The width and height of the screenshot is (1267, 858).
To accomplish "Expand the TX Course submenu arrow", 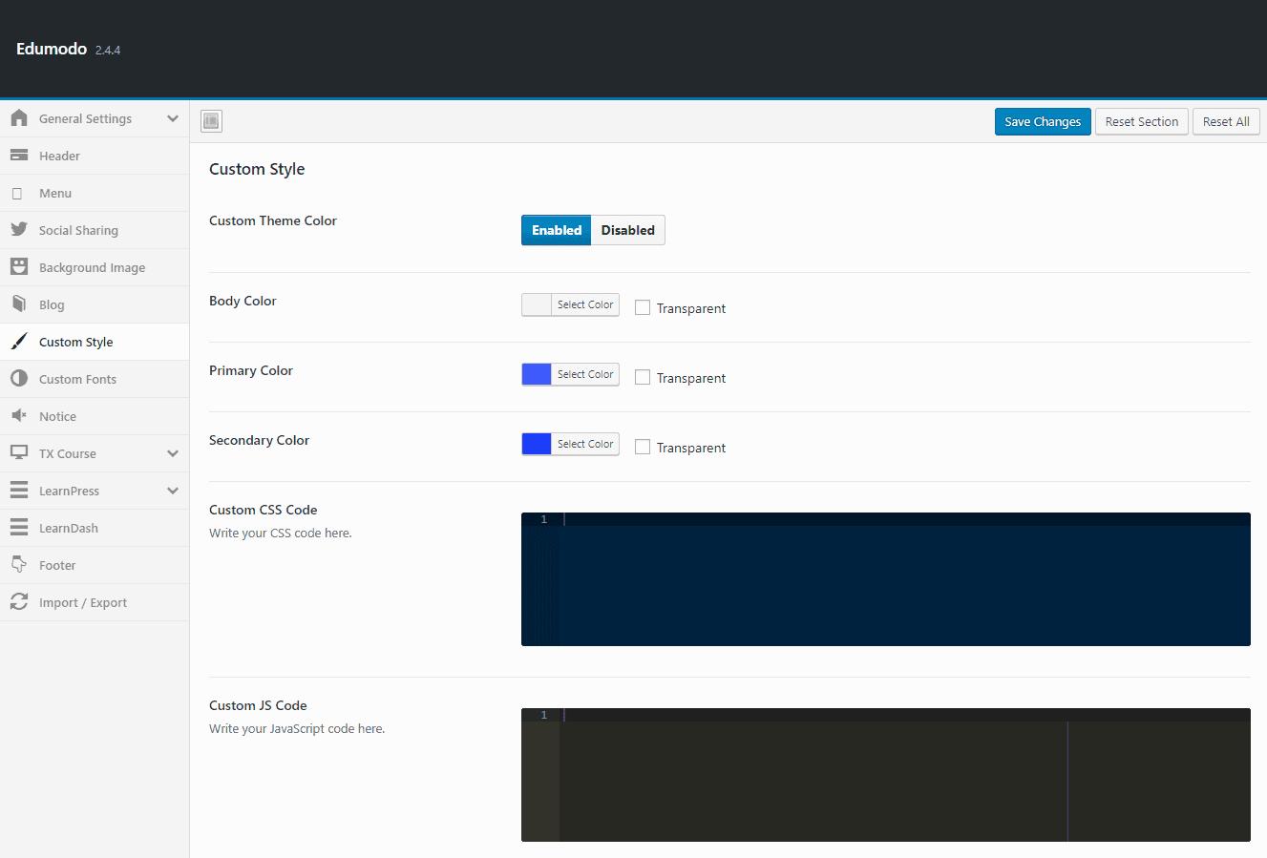I will [x=173, y=453].
